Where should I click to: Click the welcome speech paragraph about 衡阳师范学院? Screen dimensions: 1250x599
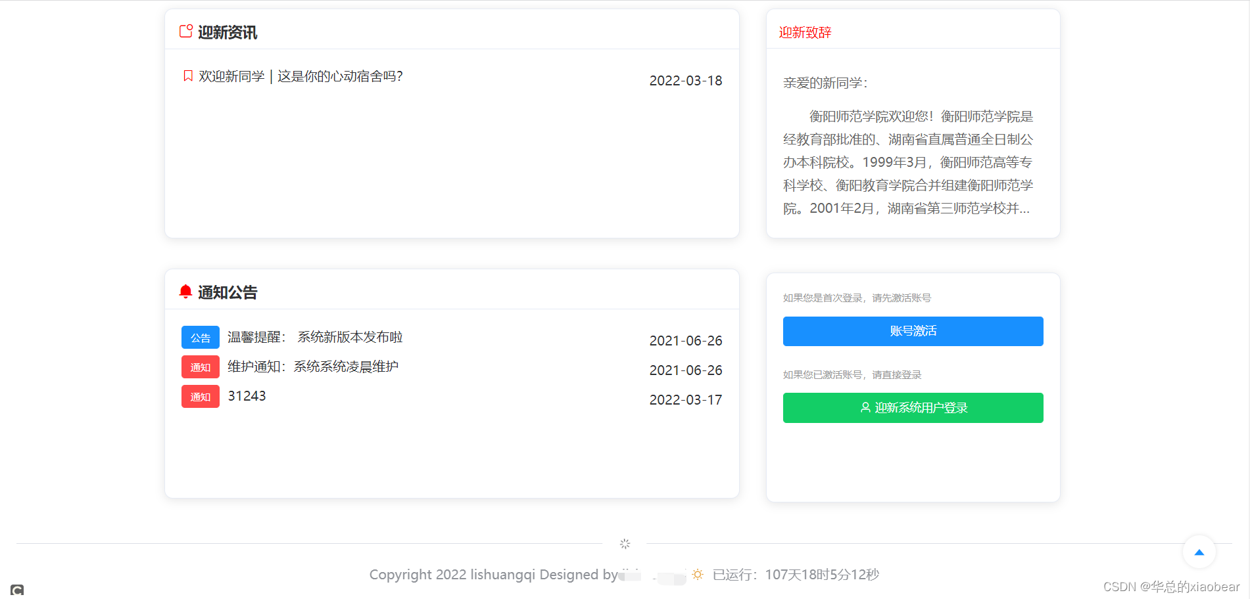coord(908,162)
